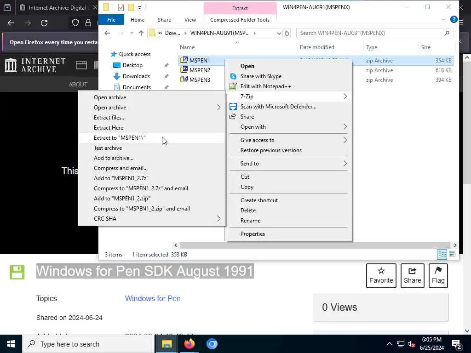
Task: Open the Chromium taskbar icon
Action: pyautogui.click(x=212, y=344)
